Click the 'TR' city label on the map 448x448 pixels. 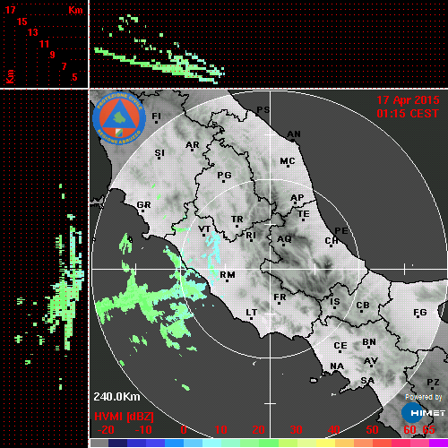point(237,220)
